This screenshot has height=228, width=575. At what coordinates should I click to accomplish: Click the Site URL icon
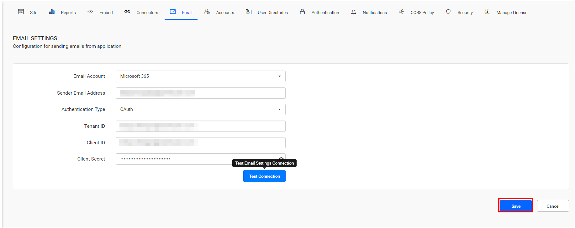21,12
